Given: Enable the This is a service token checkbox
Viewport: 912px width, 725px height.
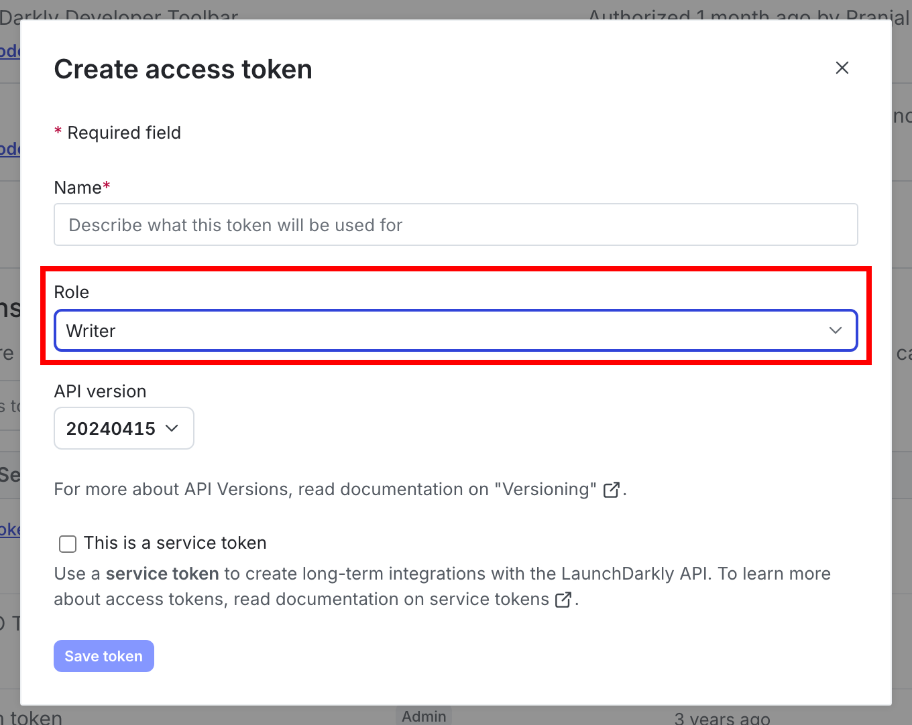Looking at the screenshot, I should [67, 543].
